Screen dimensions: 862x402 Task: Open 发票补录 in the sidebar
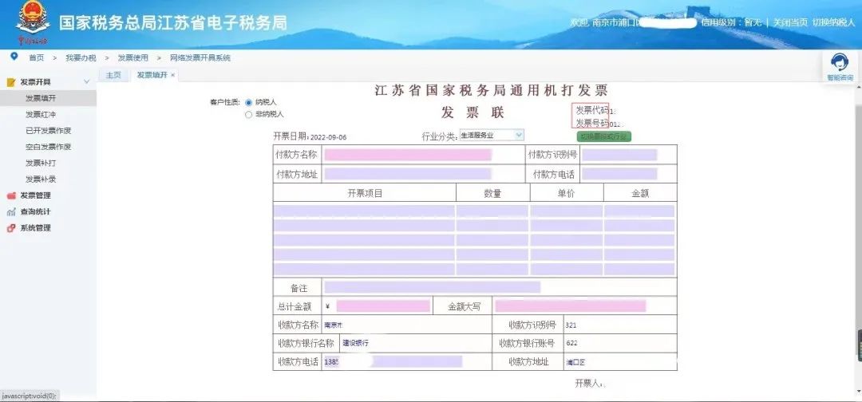[x=41, y=179]
